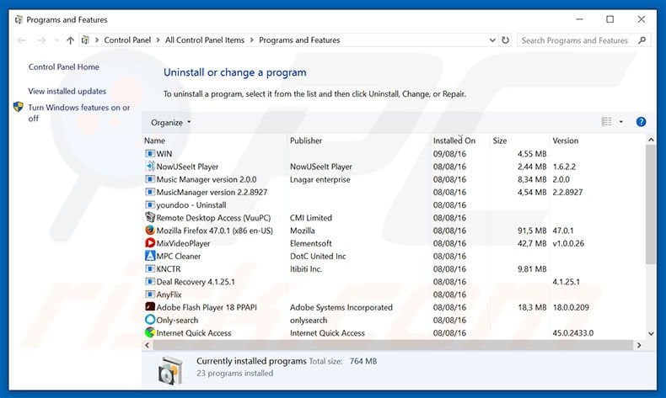This screenshot has width=666, height=398.
Task: Sort by Name column header
Action: pos(154,141)
